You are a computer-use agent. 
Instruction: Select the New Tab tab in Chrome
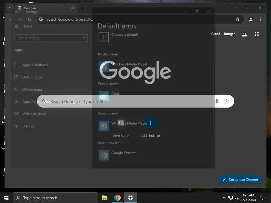(46, 8)
